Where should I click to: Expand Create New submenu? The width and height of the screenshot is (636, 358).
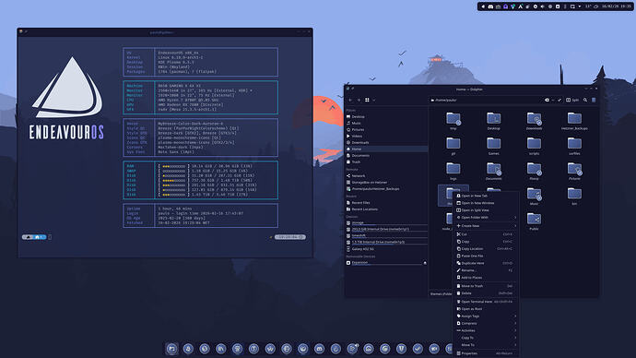pos(486,226)
